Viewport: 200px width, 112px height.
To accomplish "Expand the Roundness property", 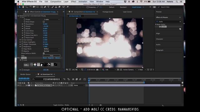I will point(22,24).
